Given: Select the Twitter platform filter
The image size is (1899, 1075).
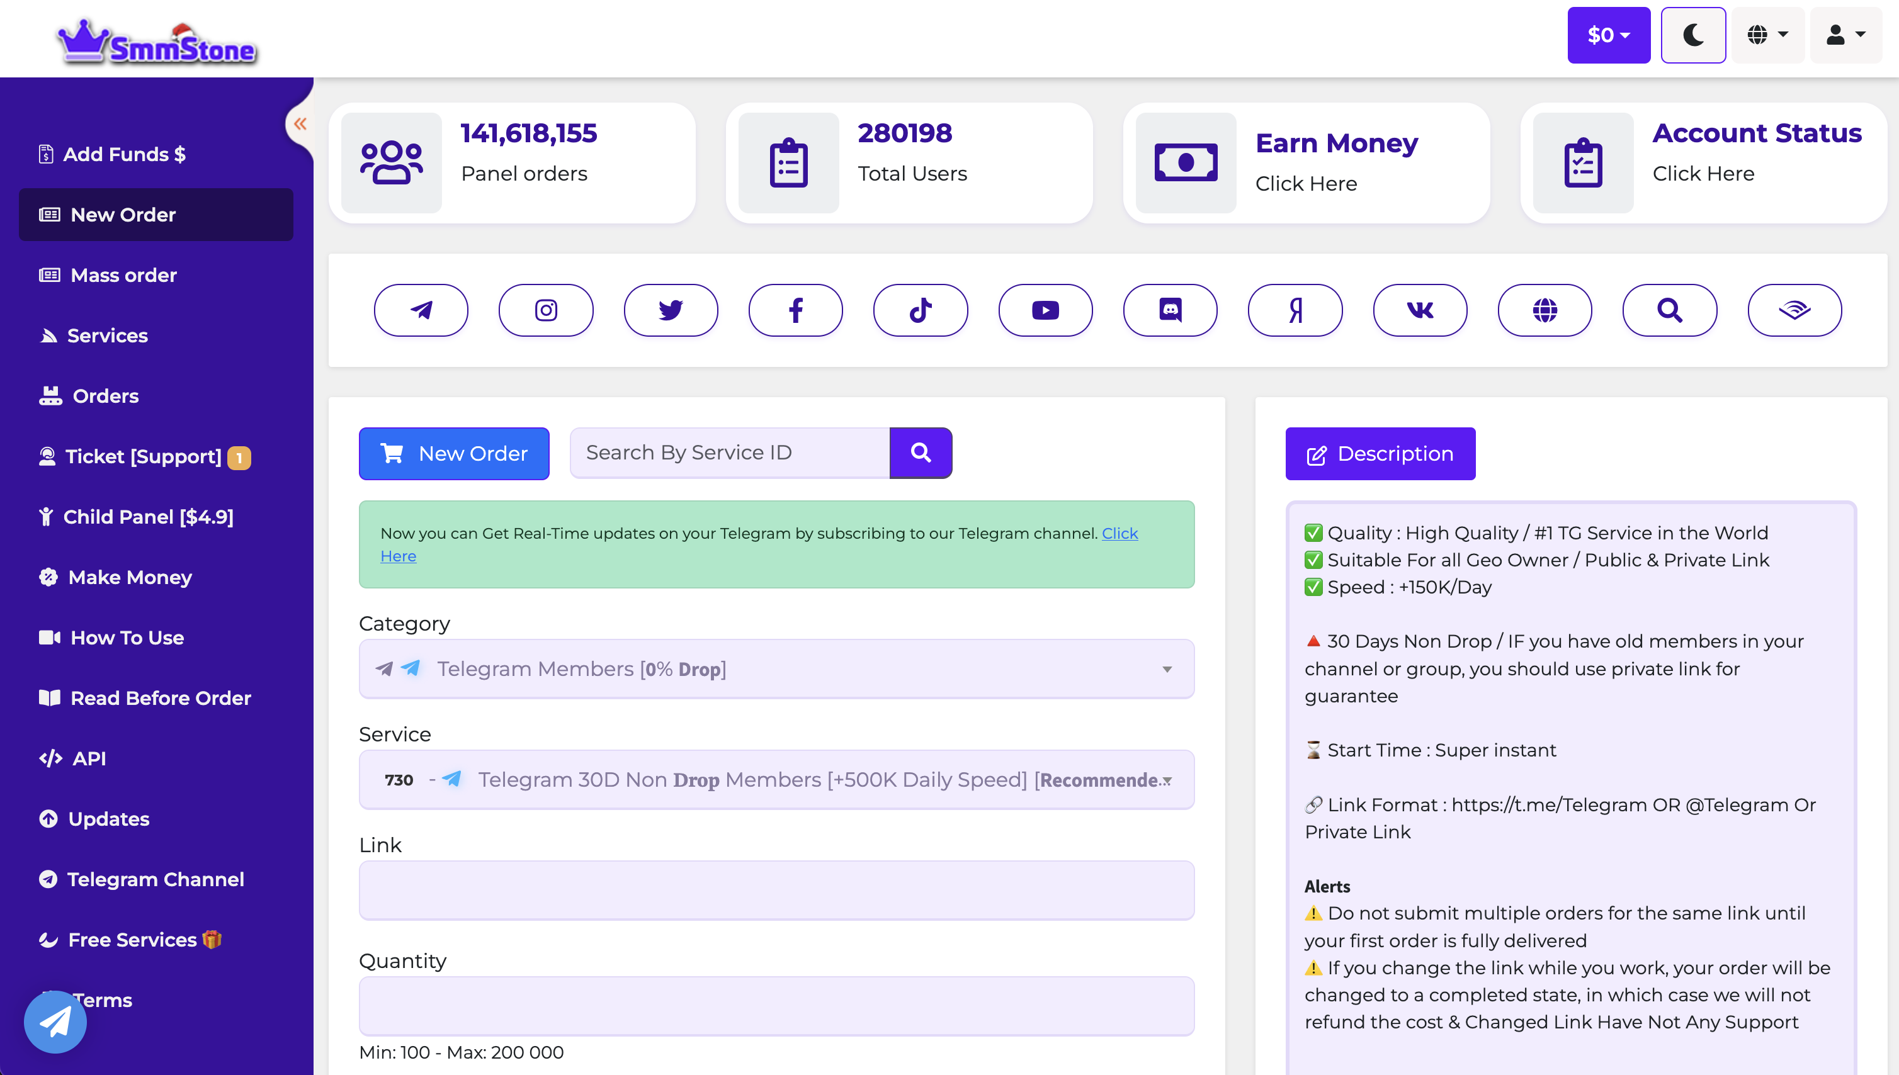Looking at the screenshot, I should point(671,310).
